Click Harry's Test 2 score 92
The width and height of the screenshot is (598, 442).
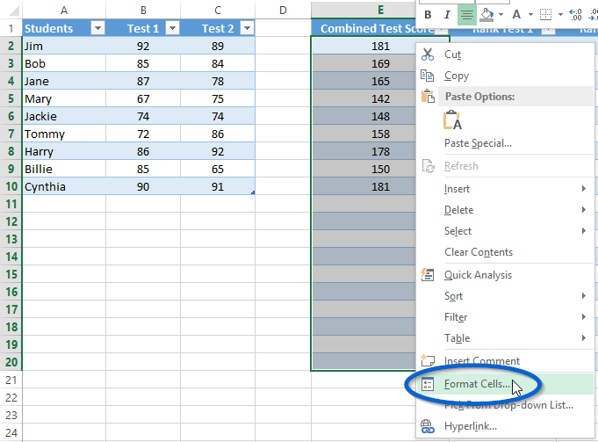point(218,151)
